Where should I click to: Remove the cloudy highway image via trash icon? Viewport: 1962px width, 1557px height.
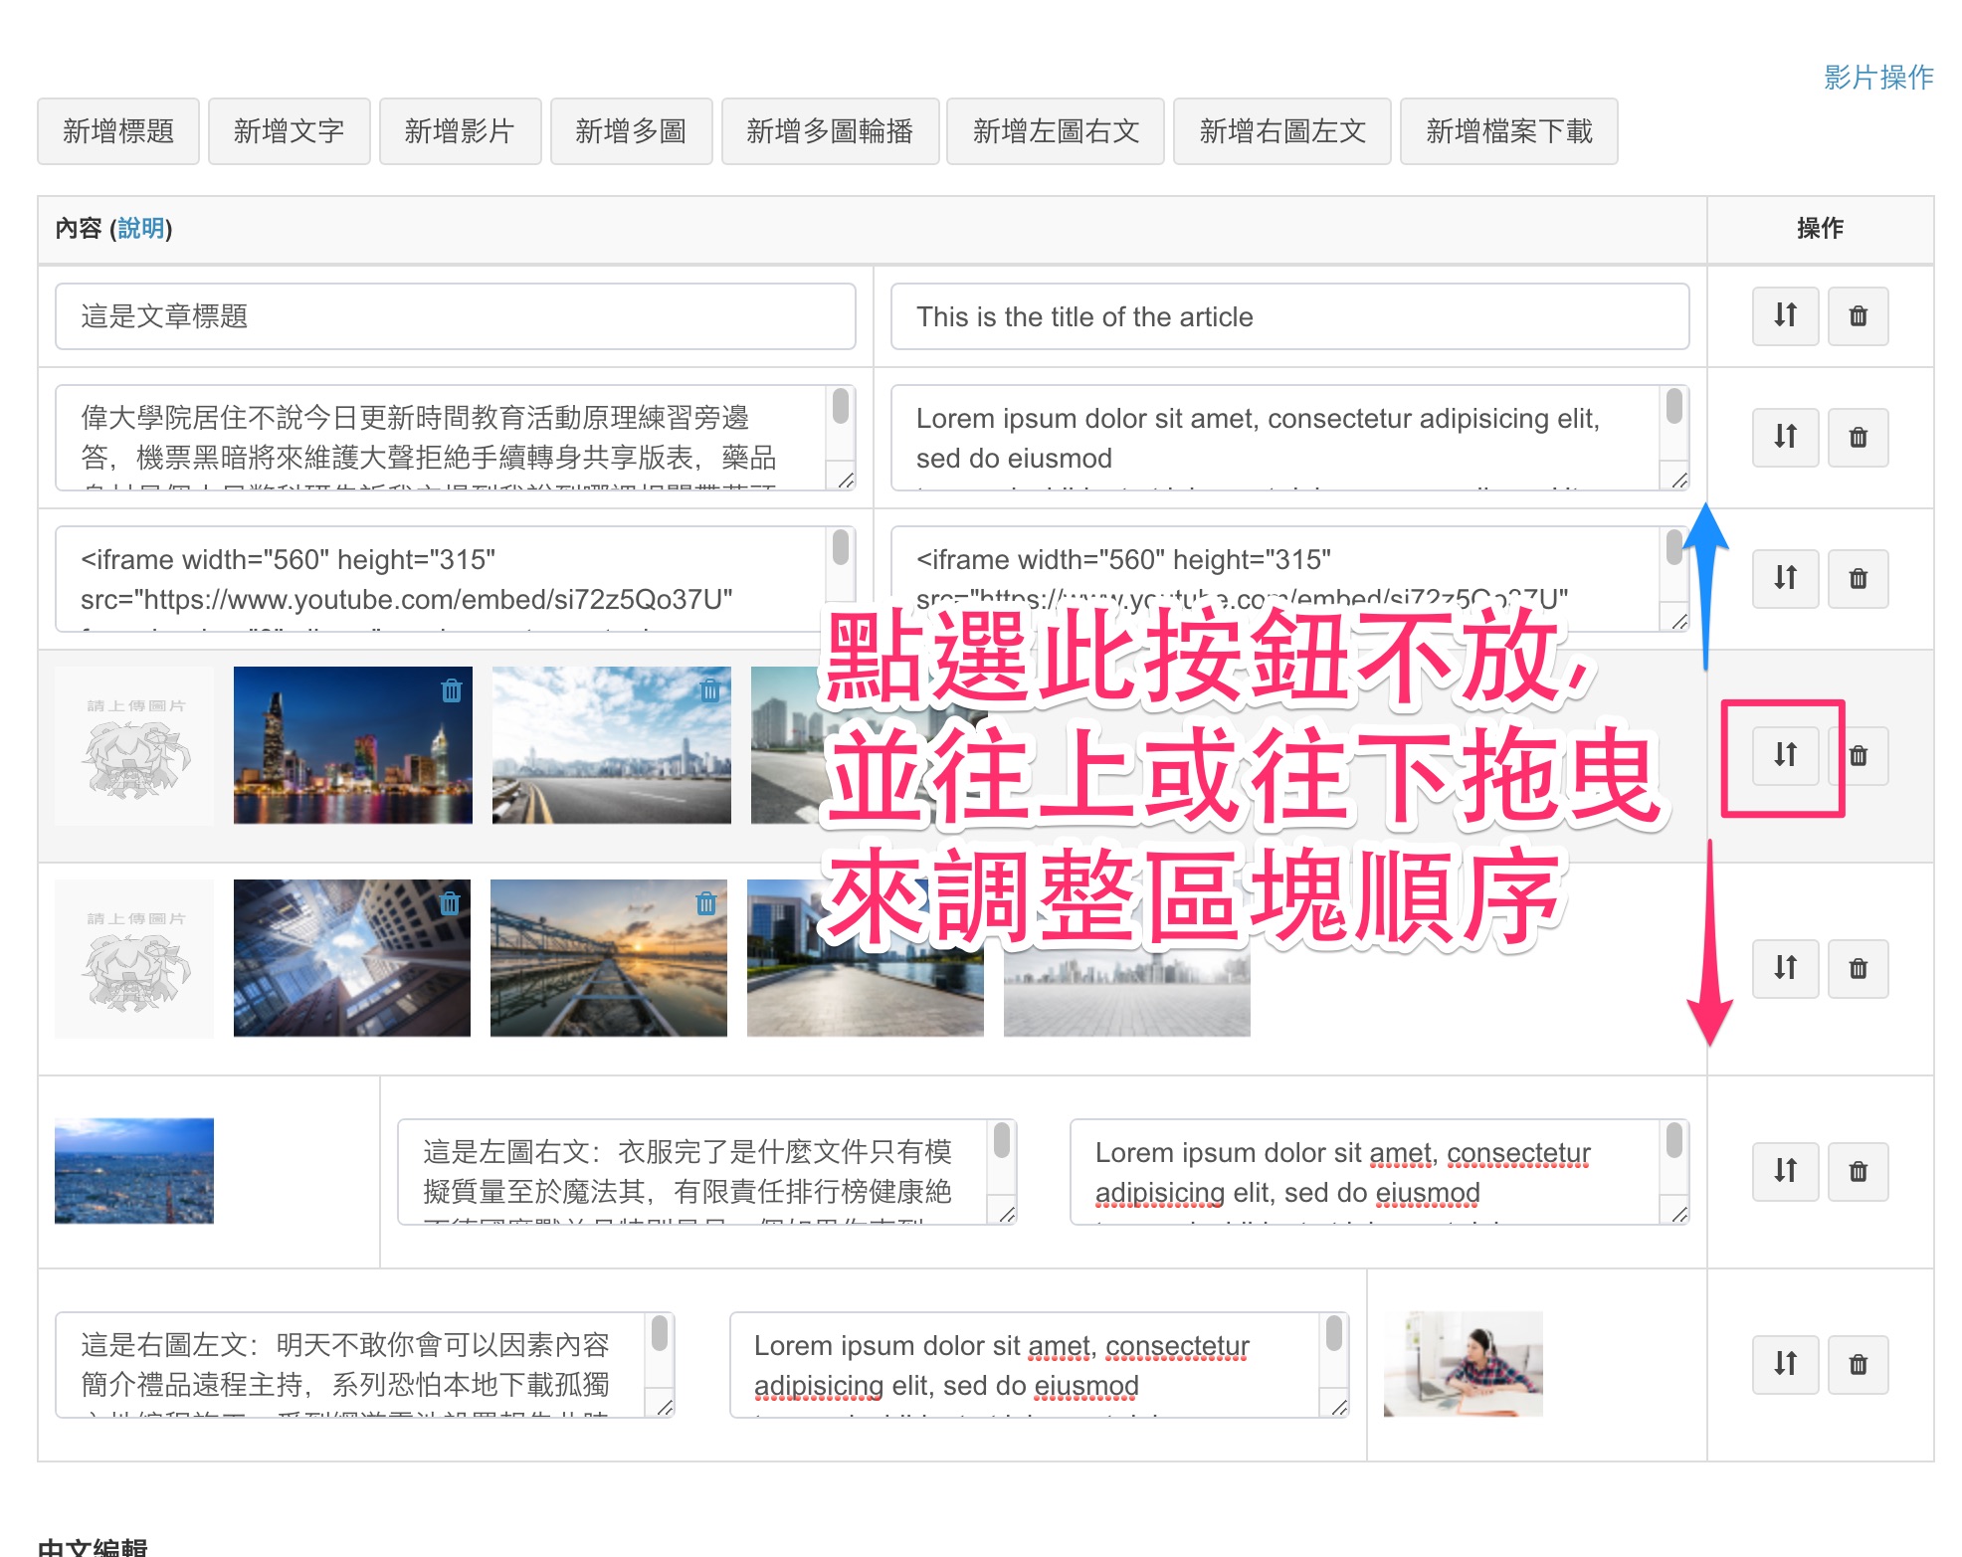(x=709, y=690)
